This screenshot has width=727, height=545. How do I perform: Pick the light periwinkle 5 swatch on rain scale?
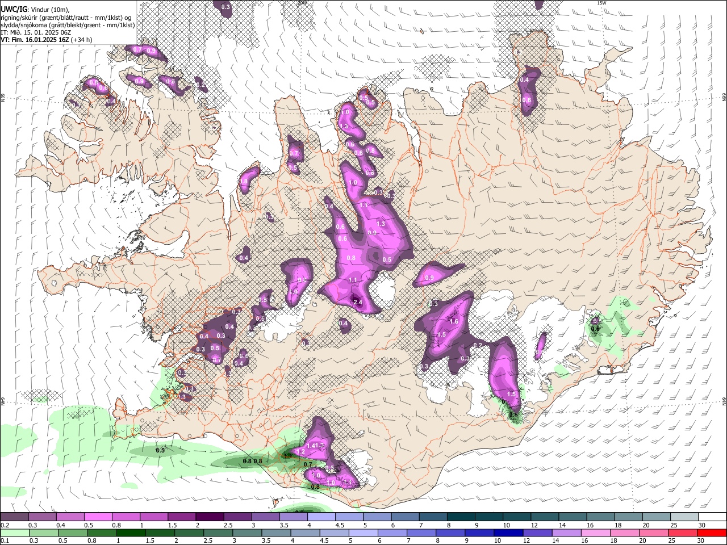click(x=363, y=533)
